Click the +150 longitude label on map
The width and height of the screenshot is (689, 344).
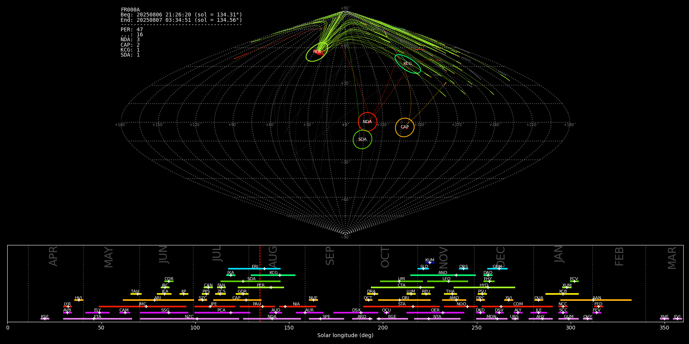(x=157, y=125)
